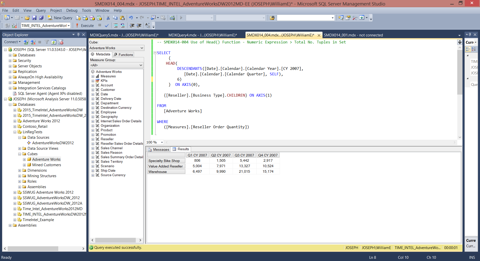Click the Save file icon in toolbar
Screen dimensions: 480x261
pos(34,18)
